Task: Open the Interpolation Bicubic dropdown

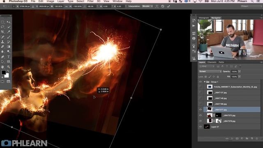Action: (148, 7)
